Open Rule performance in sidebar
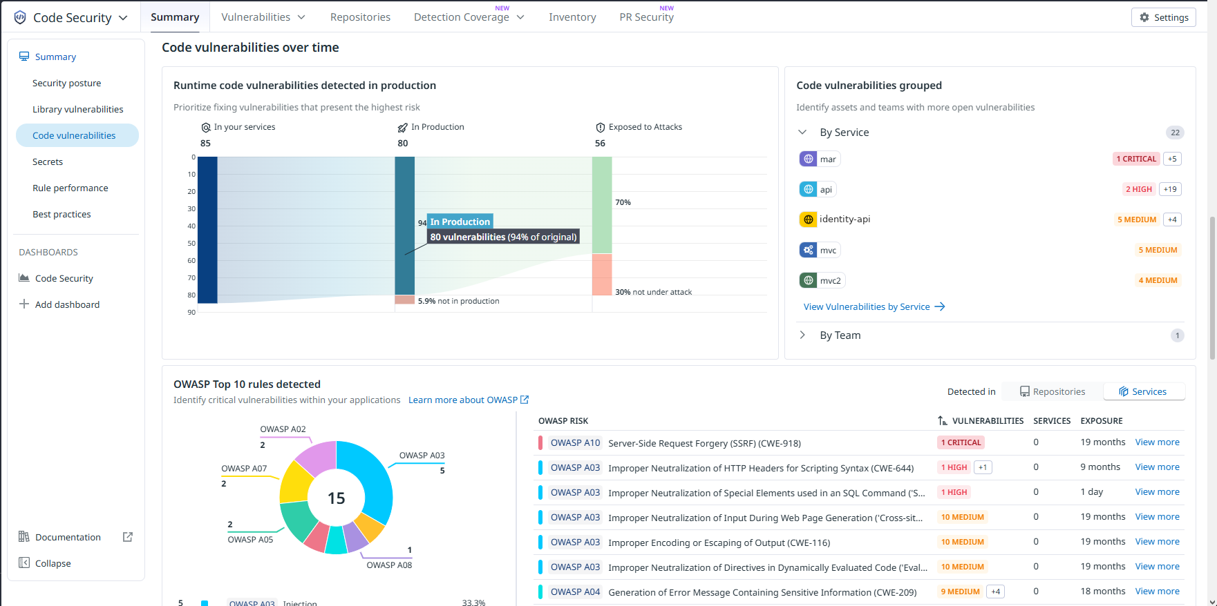The height and width of the screenshot is (606, 1217). [x=70, y=188]
